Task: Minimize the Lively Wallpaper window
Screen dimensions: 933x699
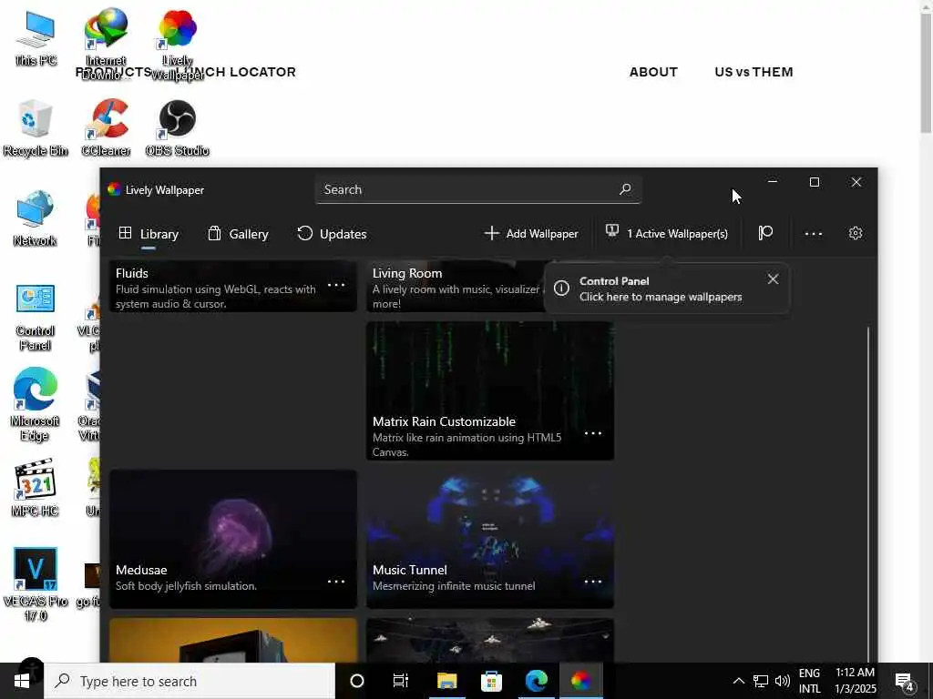Action: click(x=773, y=182)
